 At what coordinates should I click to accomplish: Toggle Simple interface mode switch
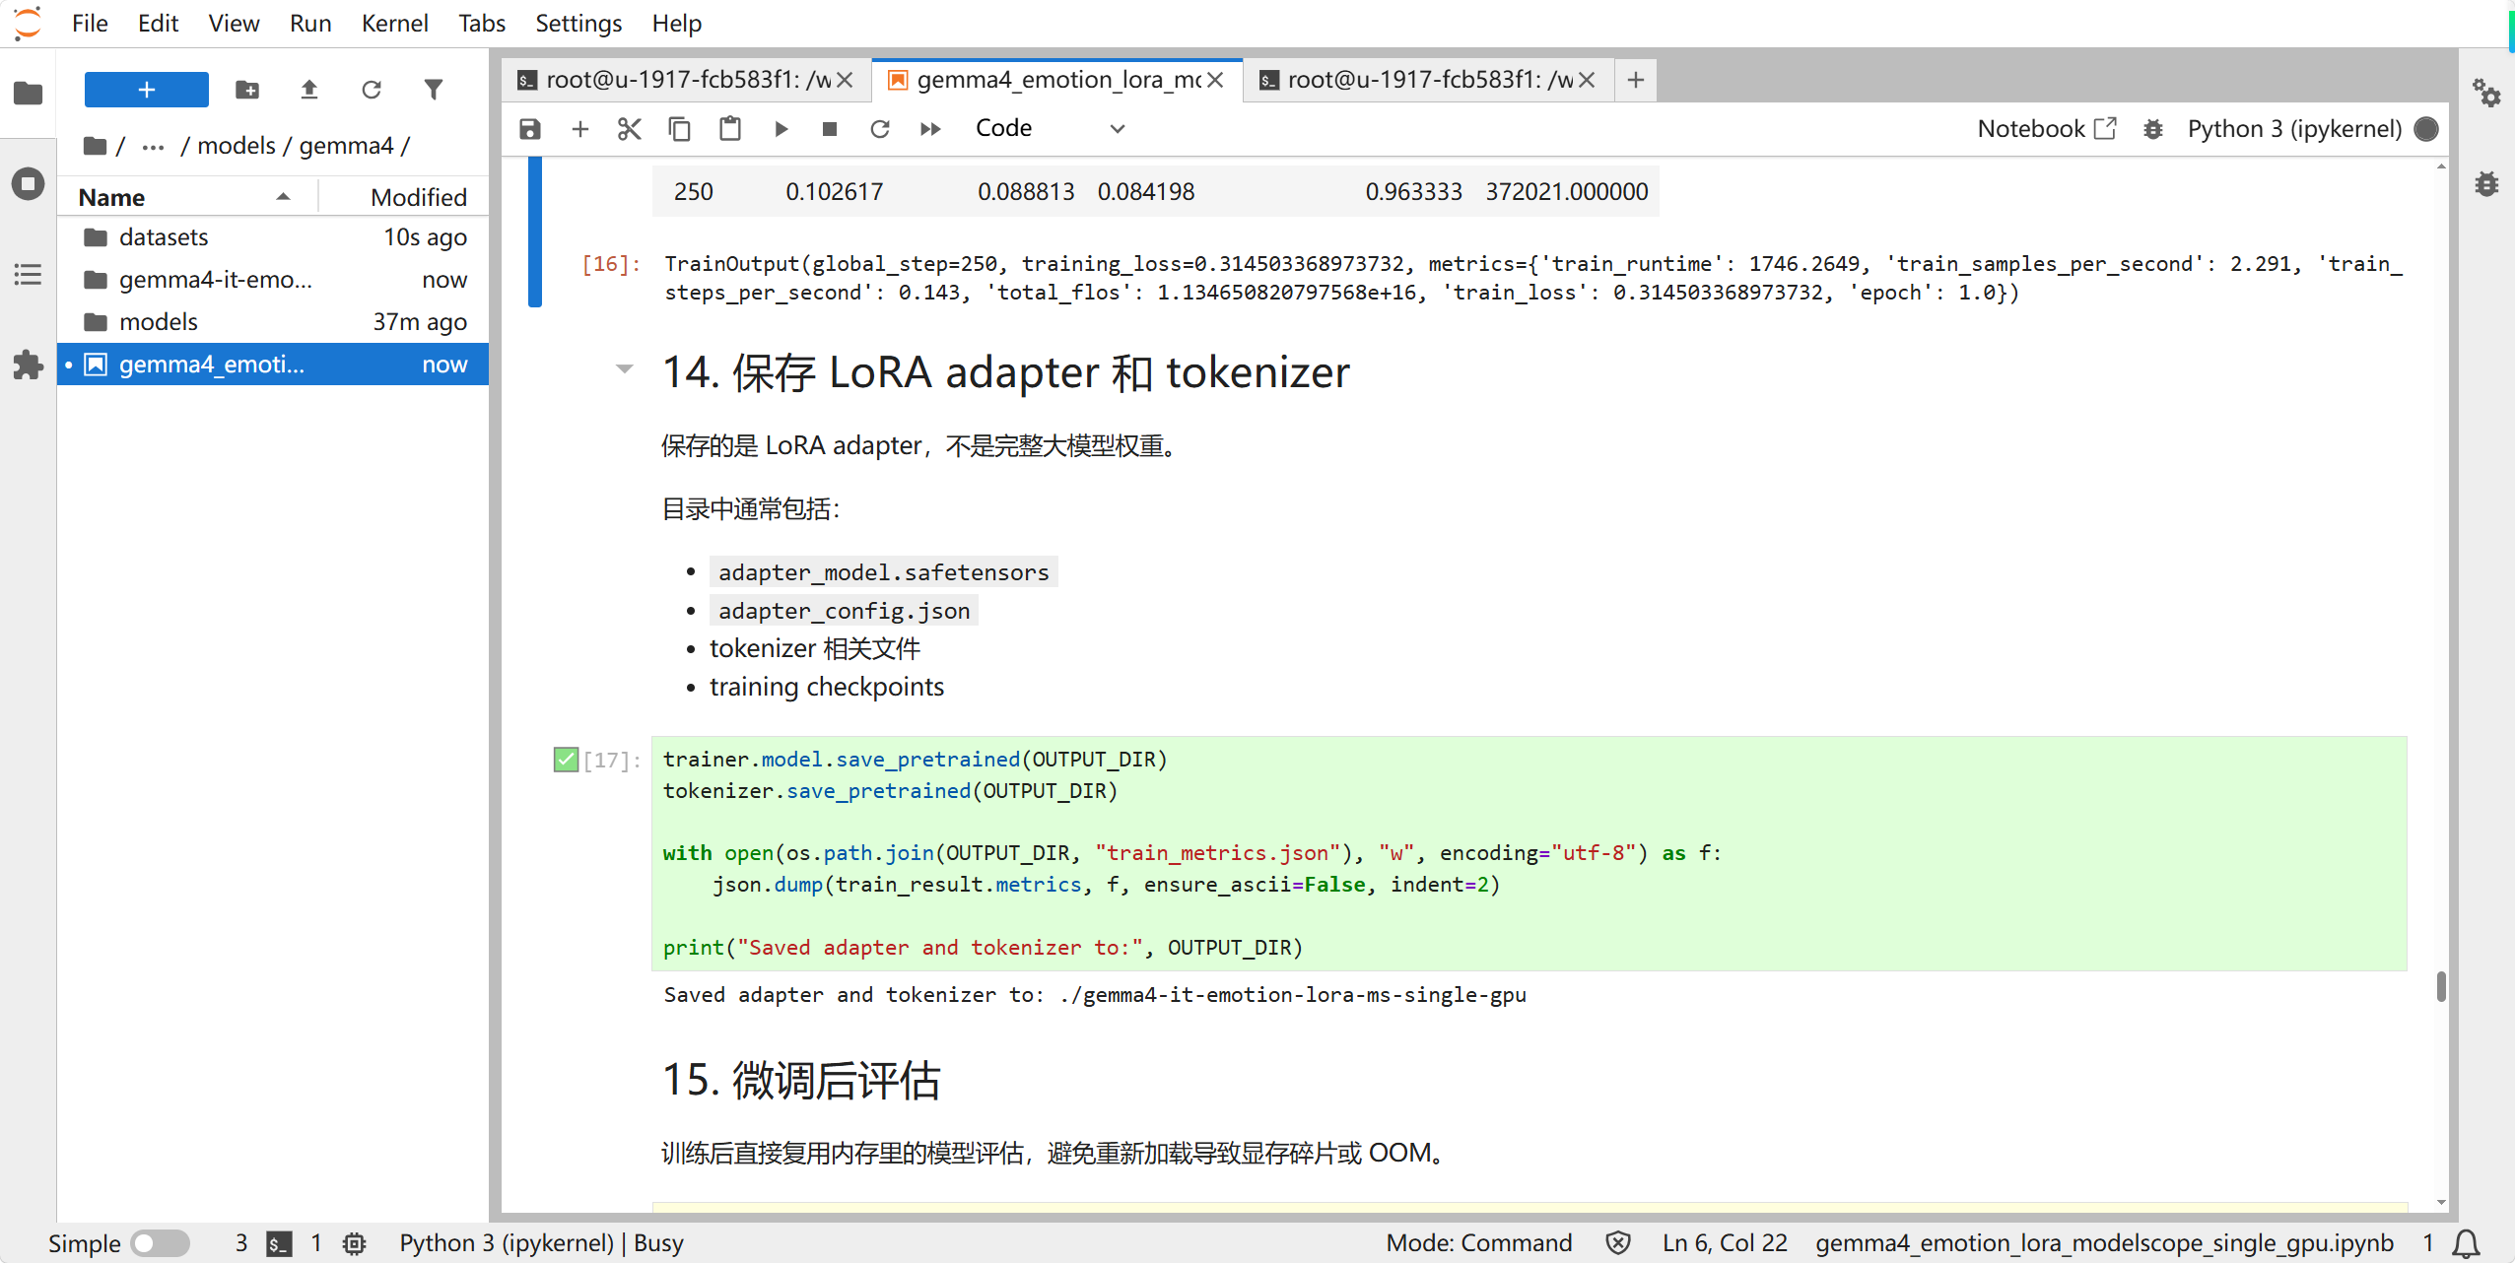[x=162, y=1243]
